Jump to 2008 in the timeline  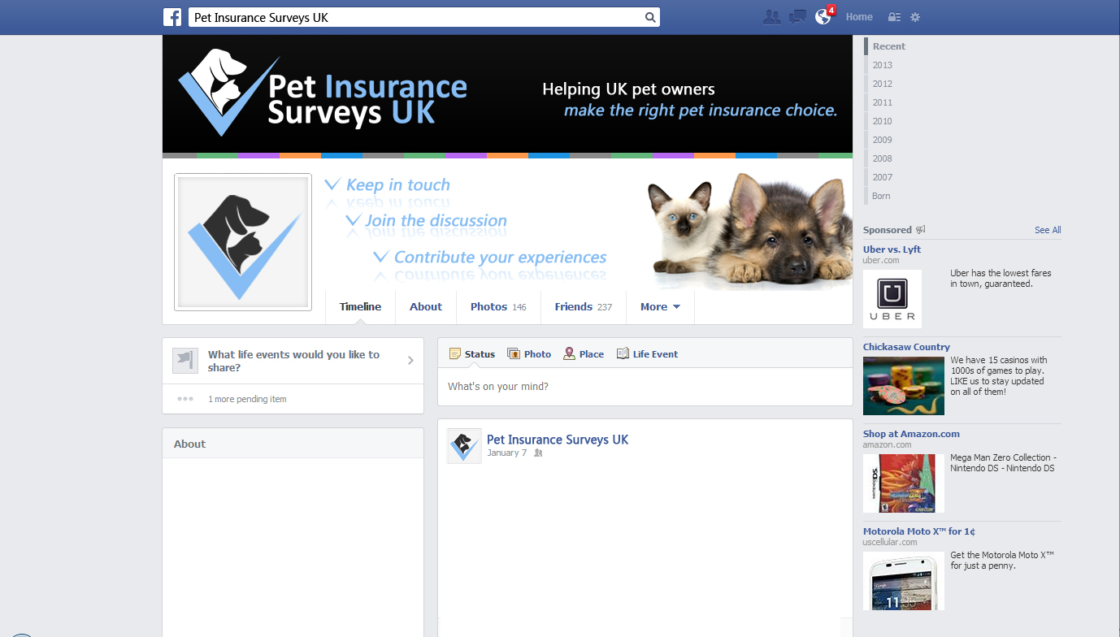[883, 158]
